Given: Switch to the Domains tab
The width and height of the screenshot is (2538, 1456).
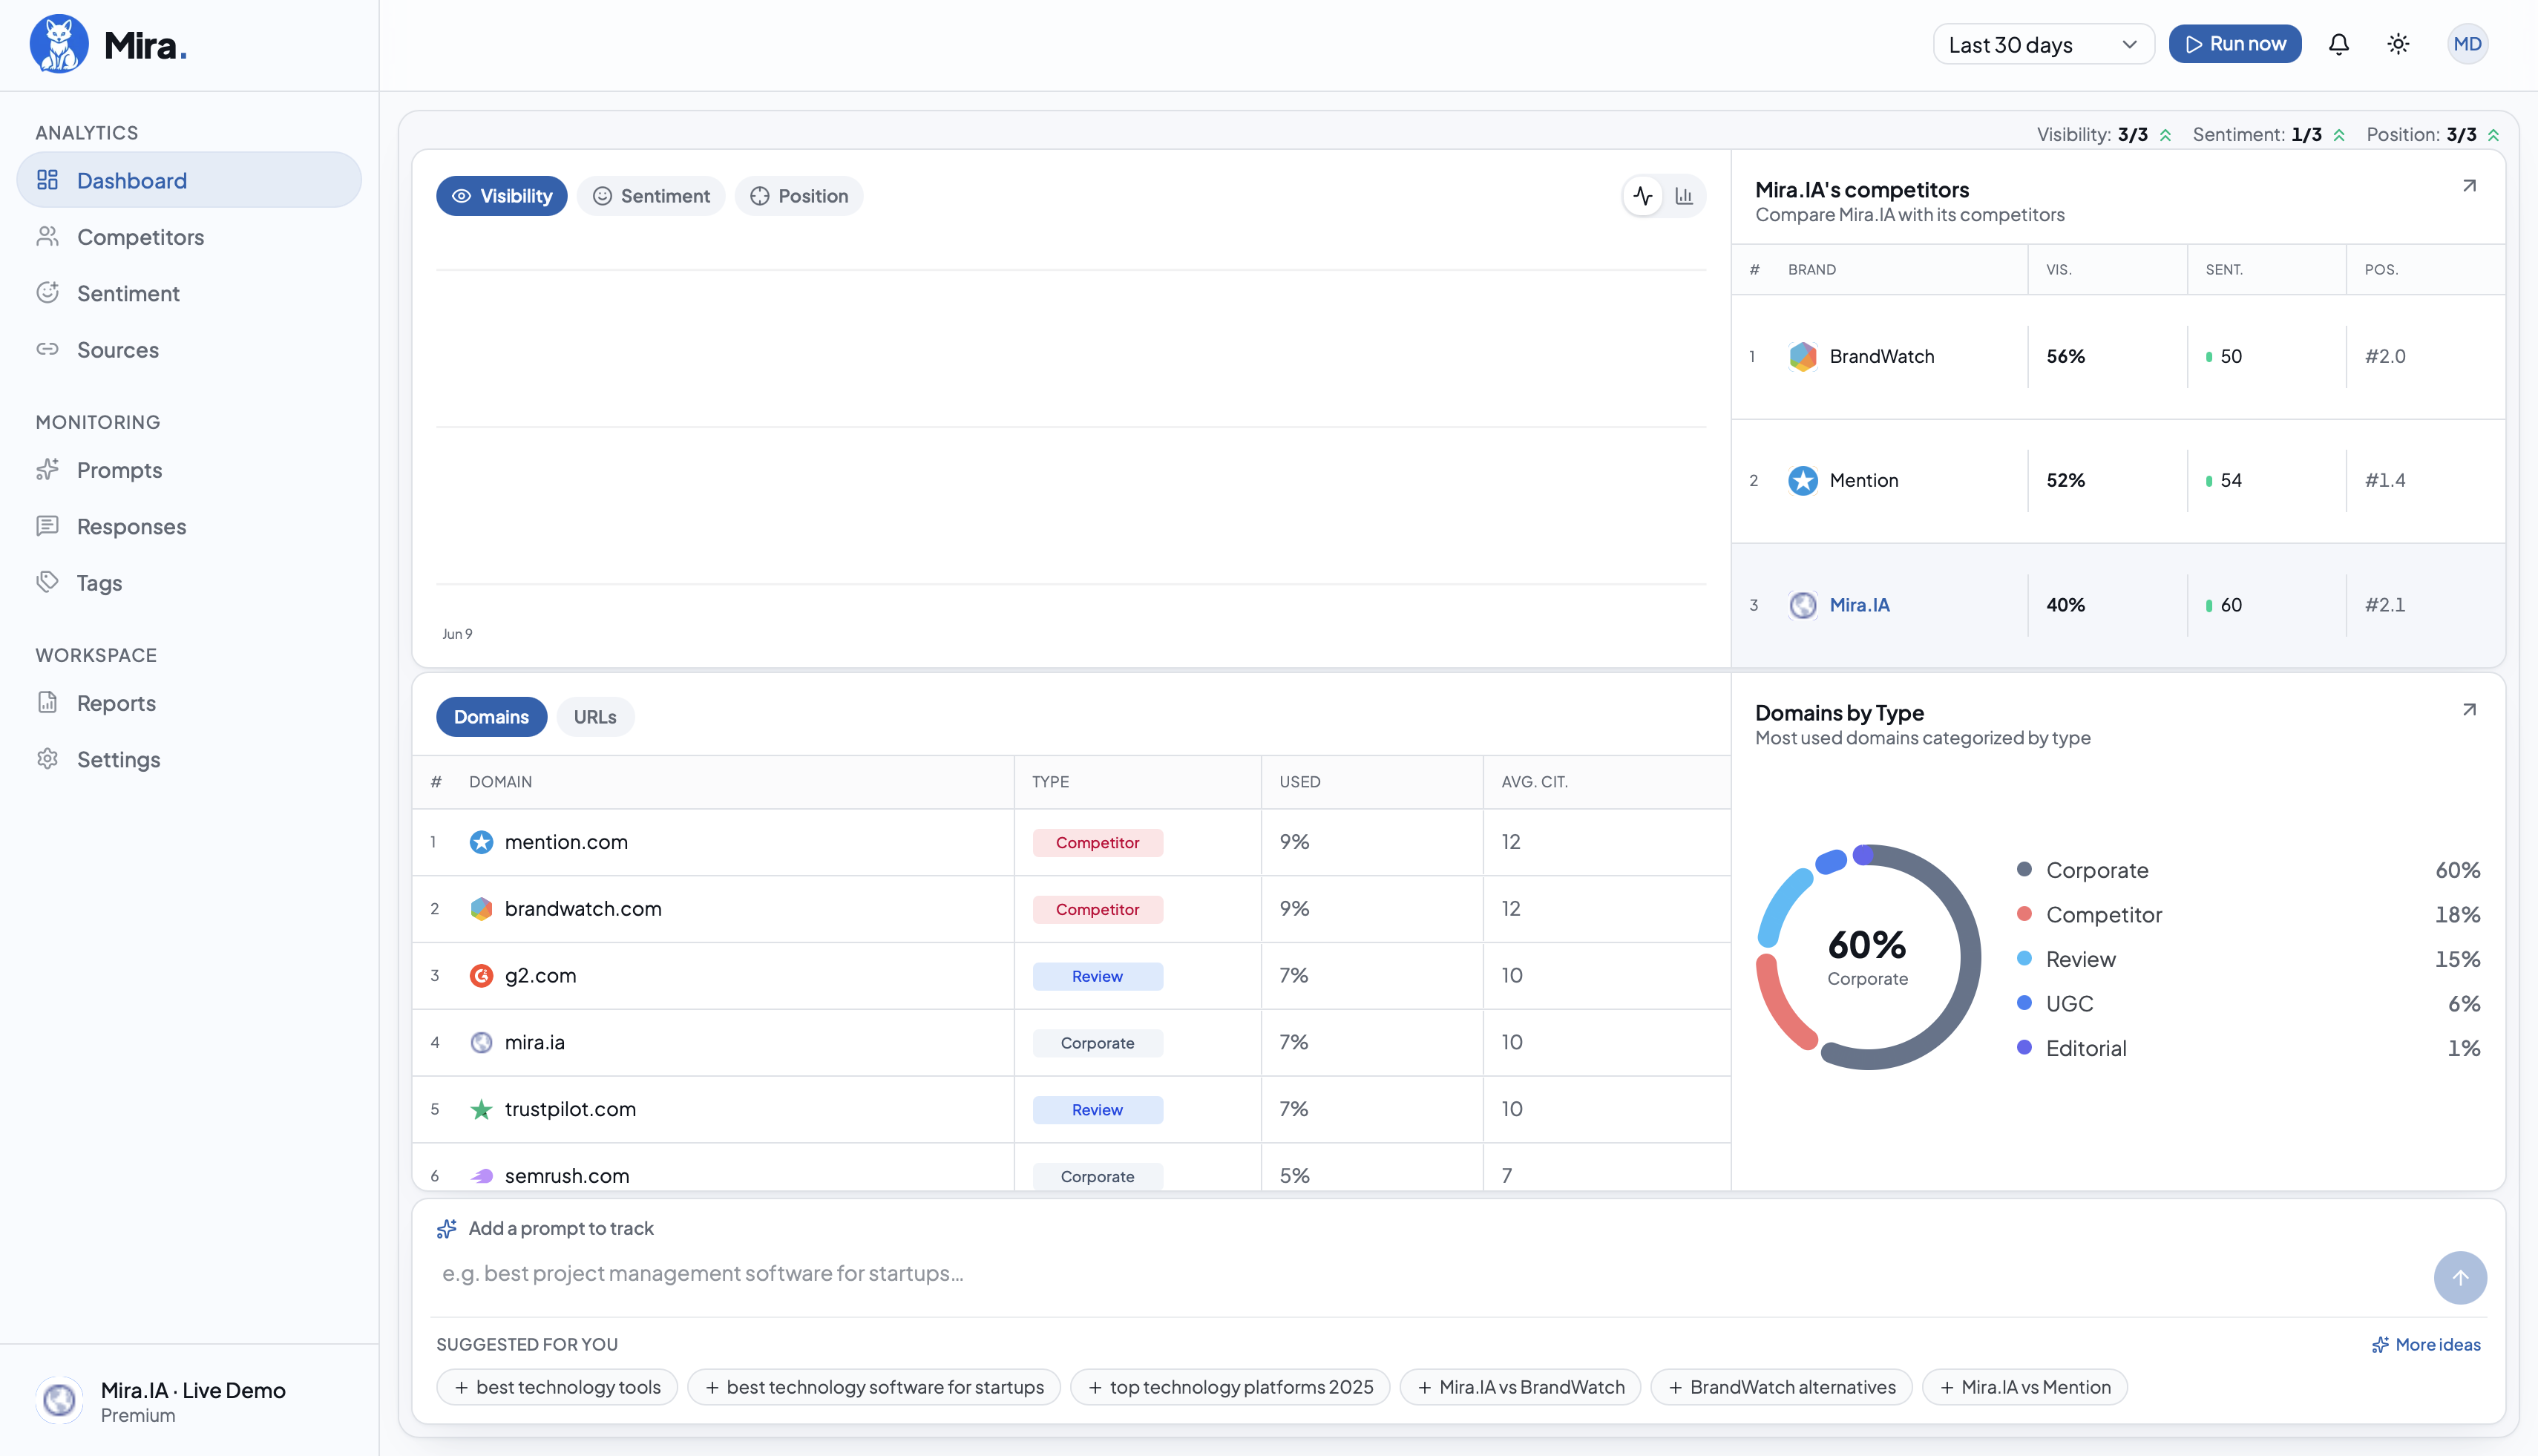Looking at the screenshot, I should click(x=491, y=717).
